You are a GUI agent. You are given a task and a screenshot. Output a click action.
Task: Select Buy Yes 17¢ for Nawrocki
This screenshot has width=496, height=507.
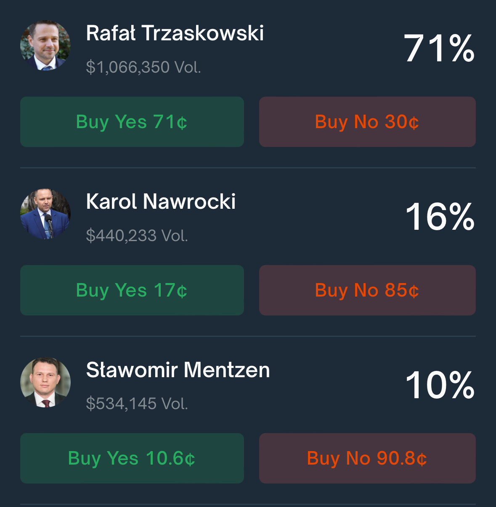tap(132, 290)
